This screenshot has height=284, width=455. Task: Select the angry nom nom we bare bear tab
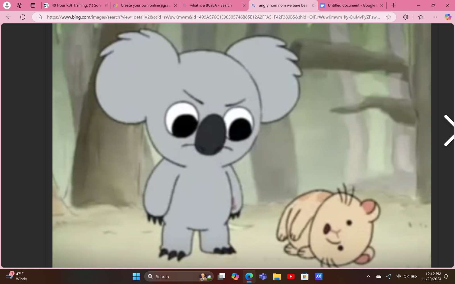click(x=283, y=5)
